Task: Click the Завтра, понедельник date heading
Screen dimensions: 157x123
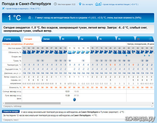Action: [140, 44]
